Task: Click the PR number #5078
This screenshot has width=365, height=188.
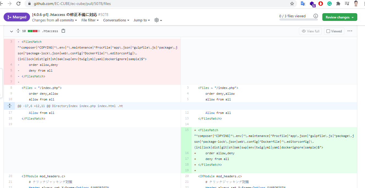Action: (103, 15)
